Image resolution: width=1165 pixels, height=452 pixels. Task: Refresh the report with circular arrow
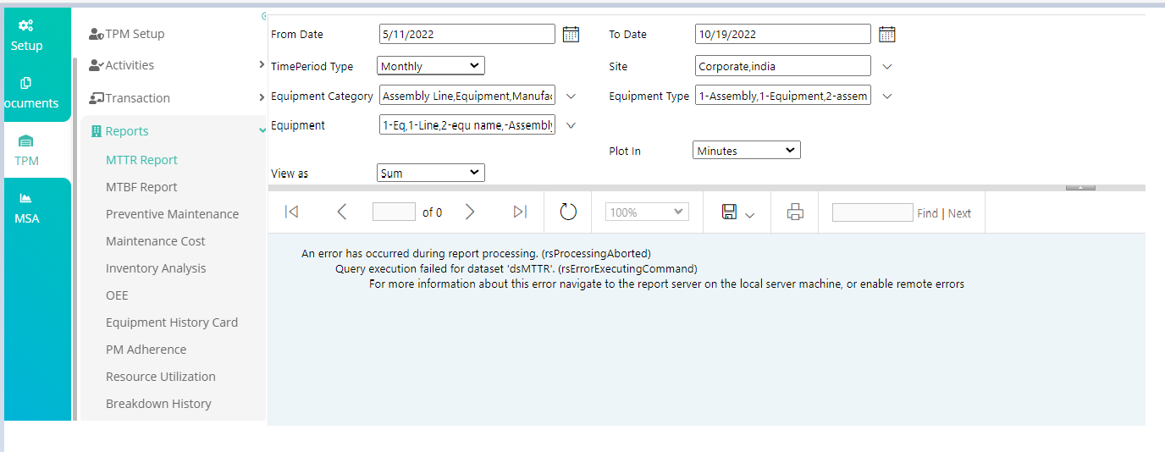pyautogui.click(x=568, y=212)
